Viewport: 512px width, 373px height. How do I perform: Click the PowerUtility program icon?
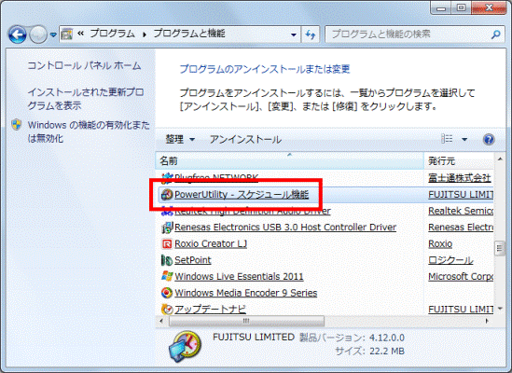click(167, 195)
